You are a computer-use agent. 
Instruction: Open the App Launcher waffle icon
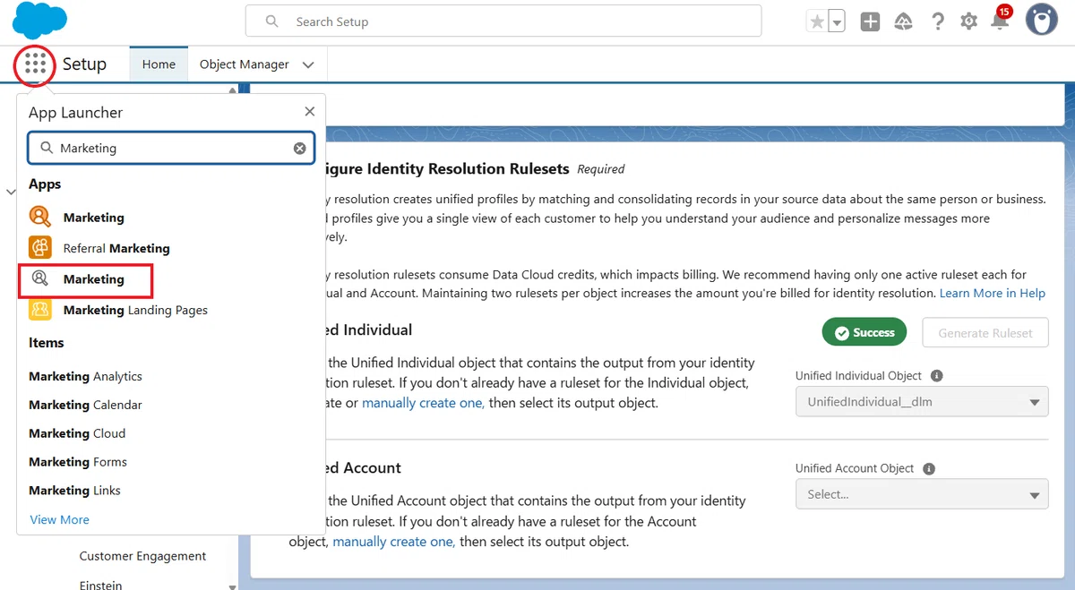[35, 64]
